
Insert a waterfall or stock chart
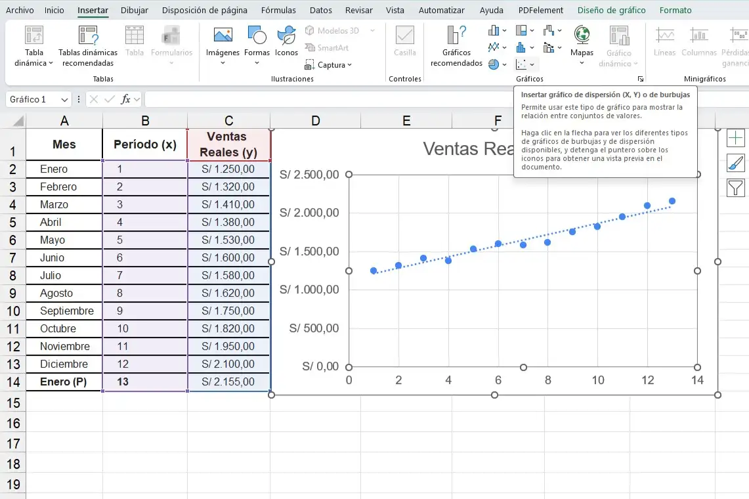coord(552,31)
